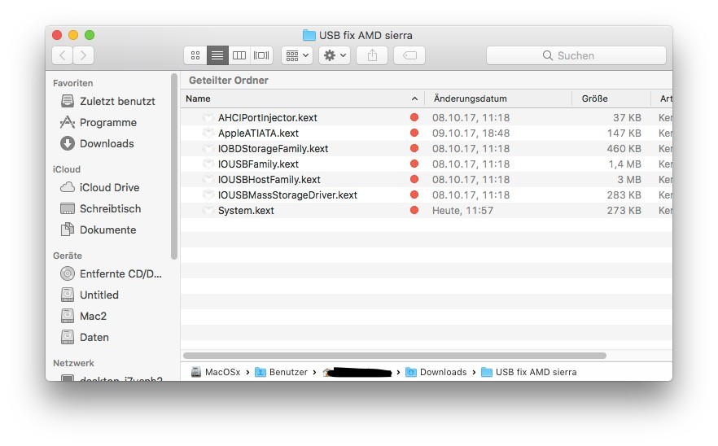
Task: Click the Zuletzt benutzt sidebar icon
Action: point(68,101)
